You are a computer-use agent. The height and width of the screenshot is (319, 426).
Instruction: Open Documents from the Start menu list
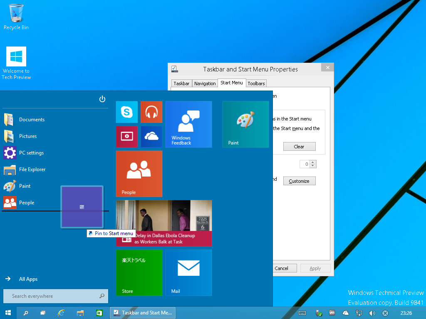55,120
